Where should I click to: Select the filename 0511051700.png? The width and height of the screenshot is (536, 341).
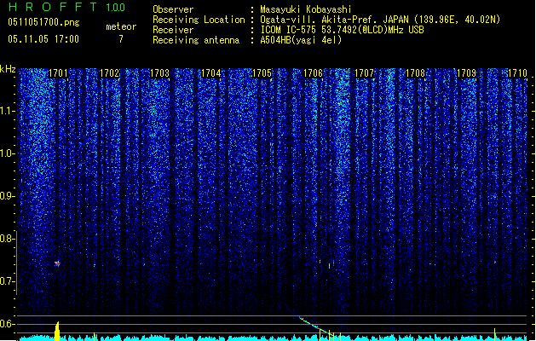pyautogui.click(x=43, y=22)
